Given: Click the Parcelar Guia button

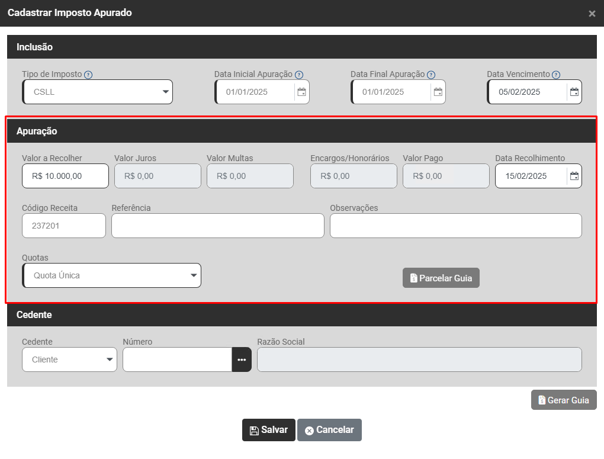Looking at the screenshot, I should pos(441,278).
